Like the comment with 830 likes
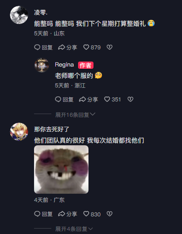182x234 pixels. pyautogui.click(x=92, y=214)
